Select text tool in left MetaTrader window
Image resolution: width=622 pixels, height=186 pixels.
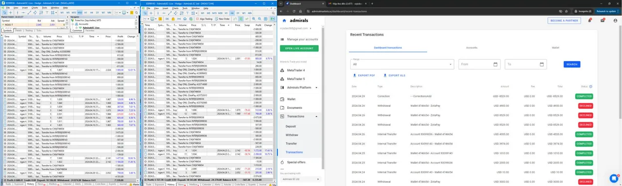click(x=47, y=13)
